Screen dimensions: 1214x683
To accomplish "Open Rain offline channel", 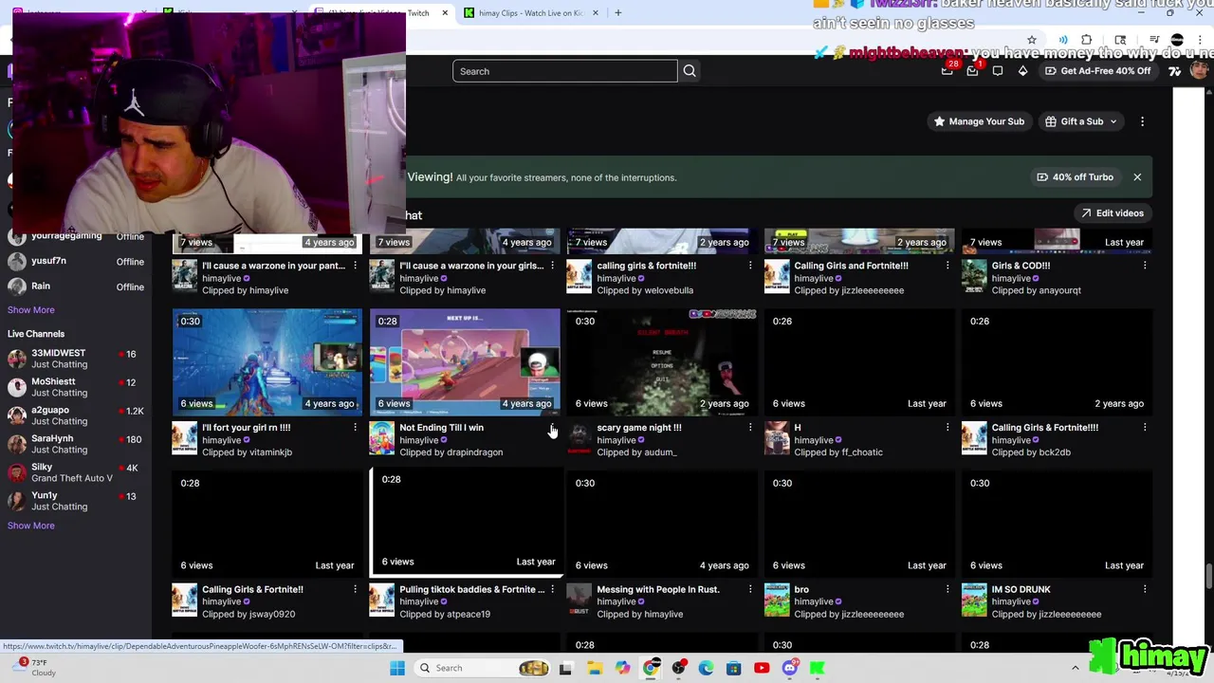I will tap(74, 286).
